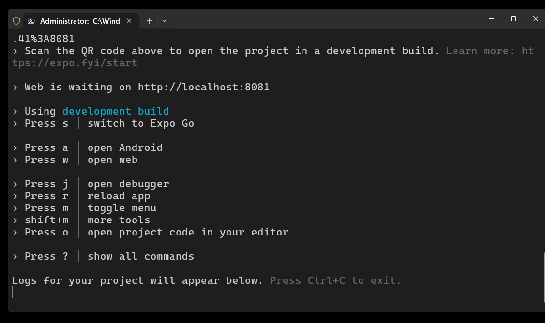Minimize the terminal window
This screenshot has width=545, height=323.
point(491,19)
